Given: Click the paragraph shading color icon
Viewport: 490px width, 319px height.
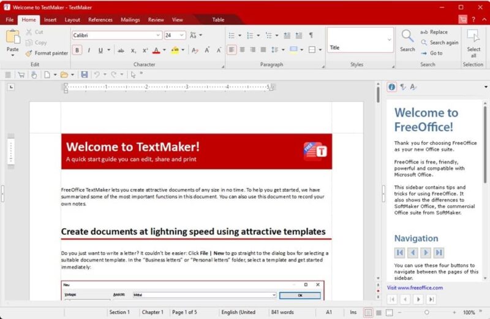Looking at the screenshot, I should 293,50.
